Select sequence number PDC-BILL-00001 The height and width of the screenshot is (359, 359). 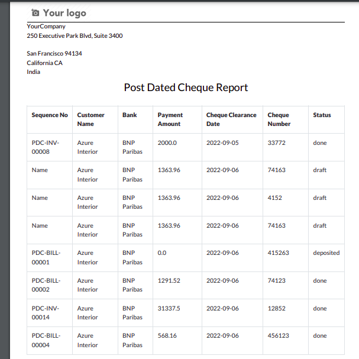point(46,258)
